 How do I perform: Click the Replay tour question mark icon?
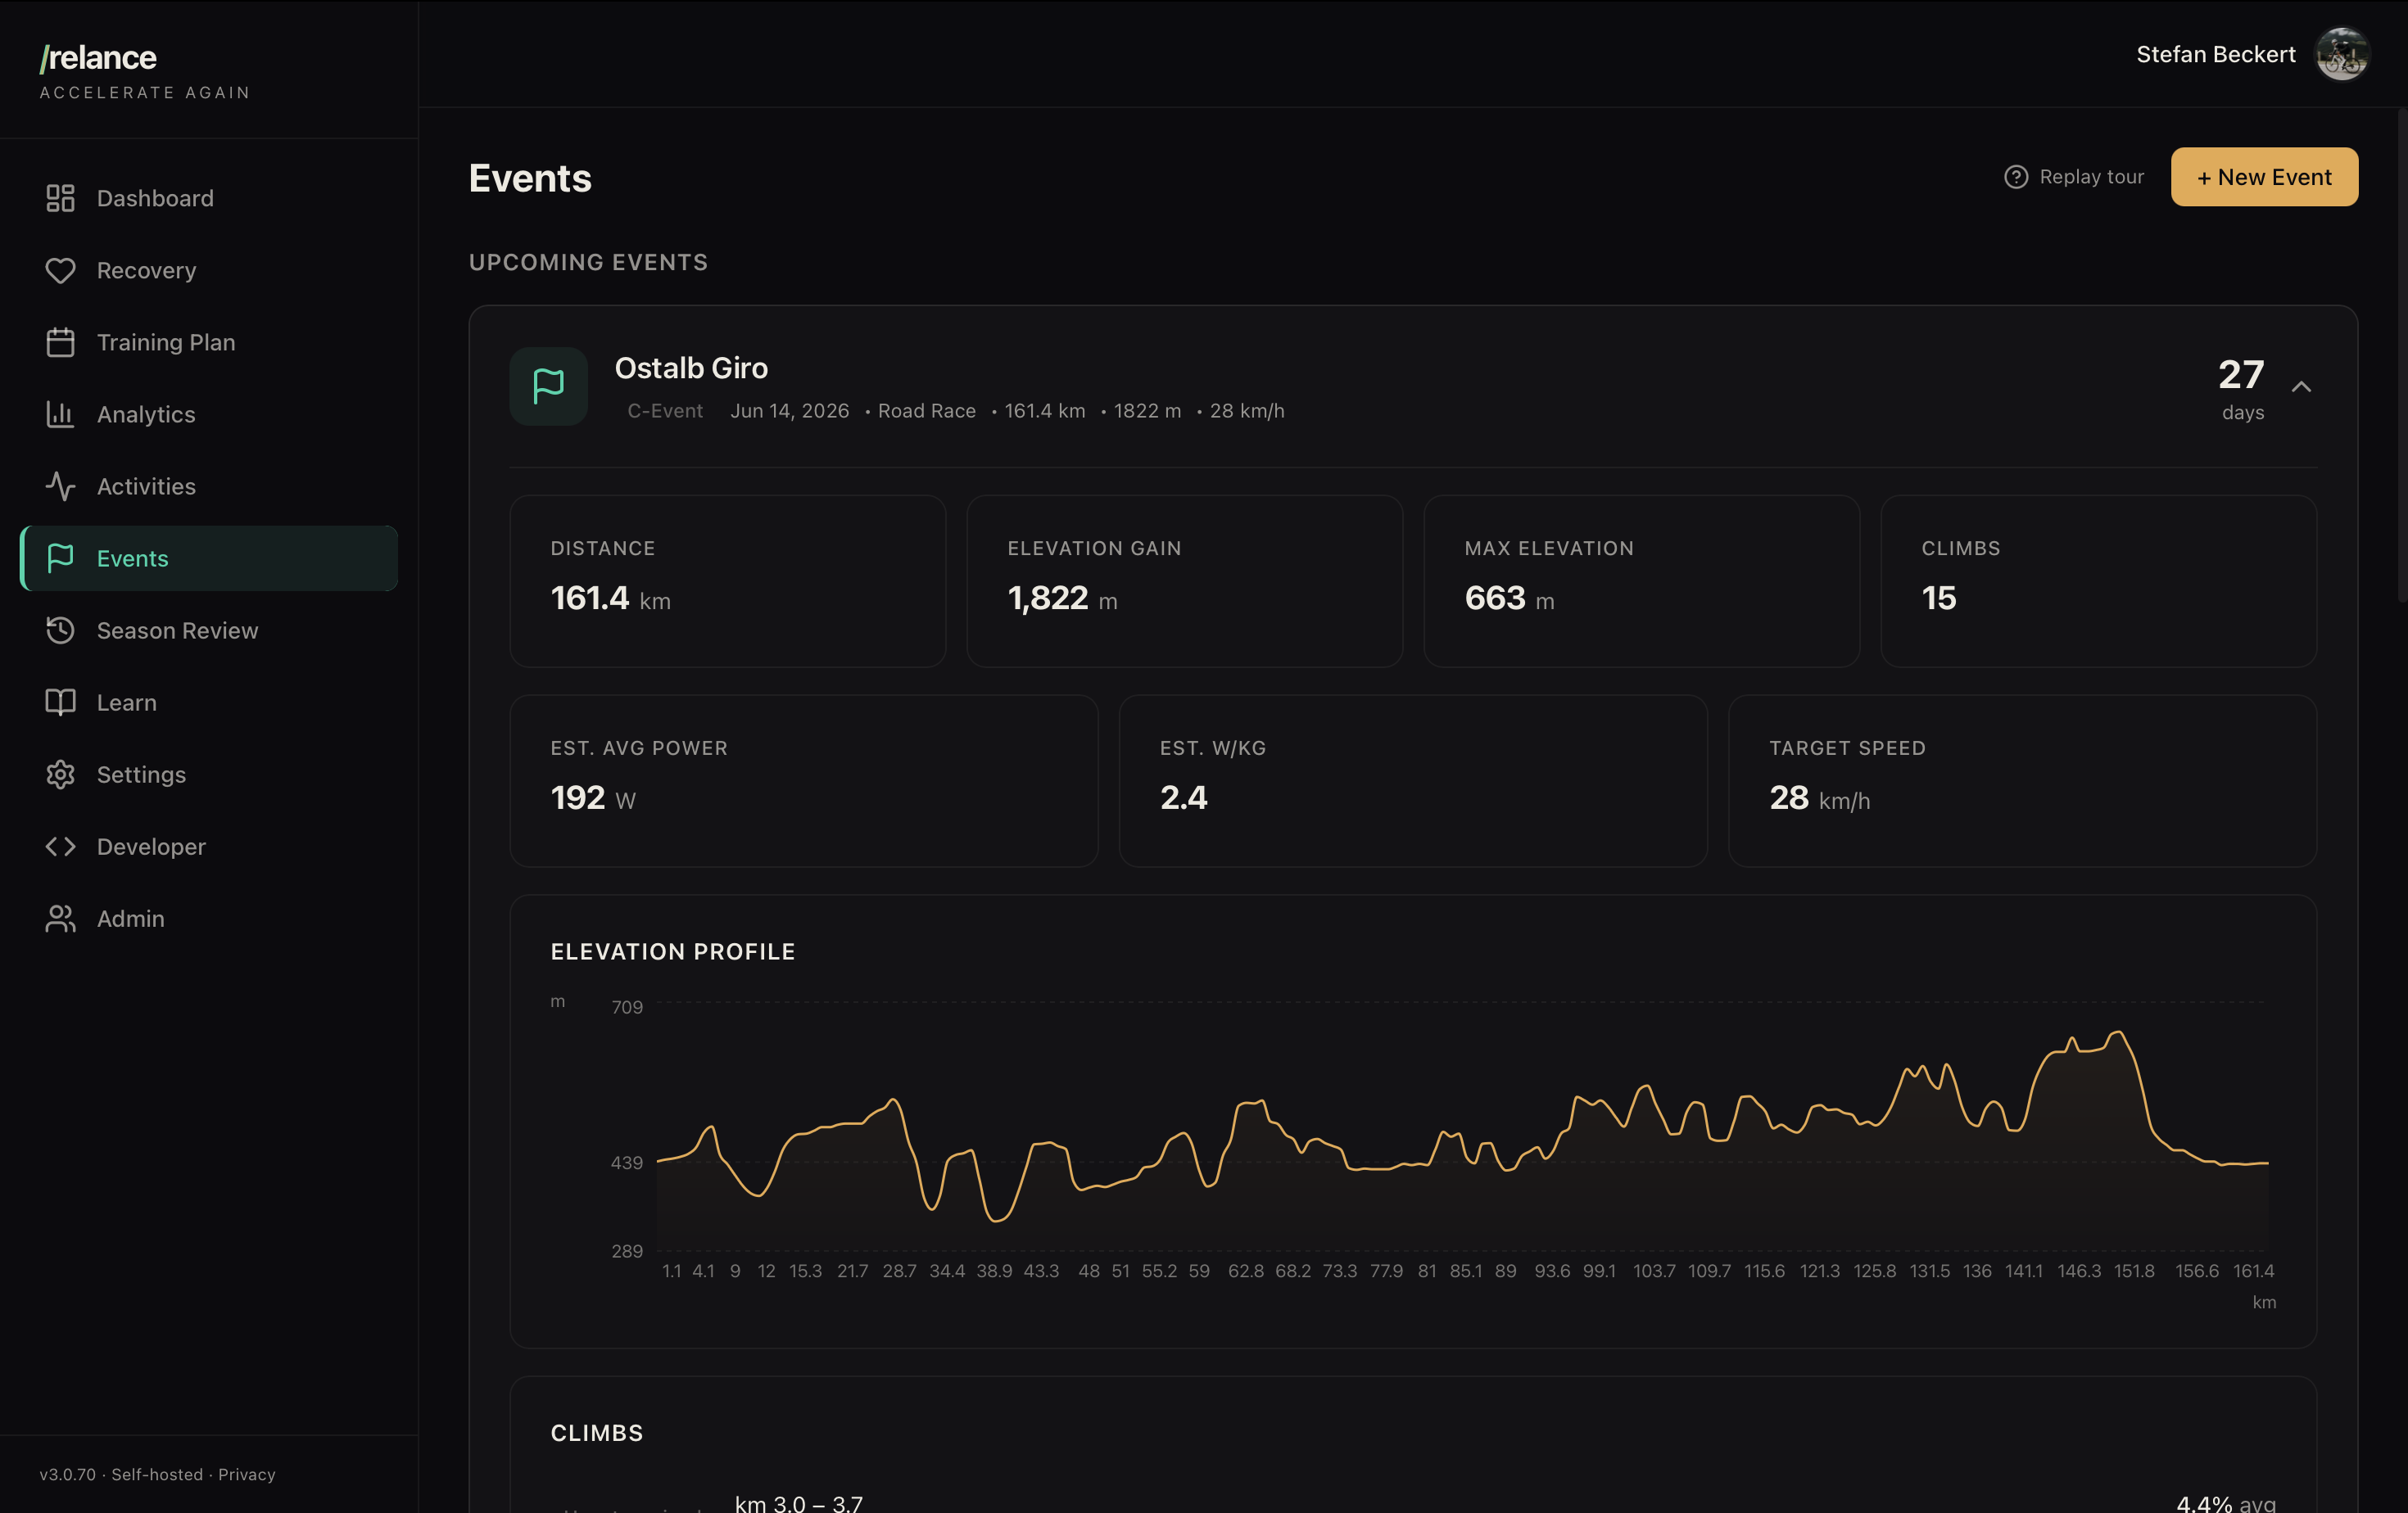point(2016,176)
